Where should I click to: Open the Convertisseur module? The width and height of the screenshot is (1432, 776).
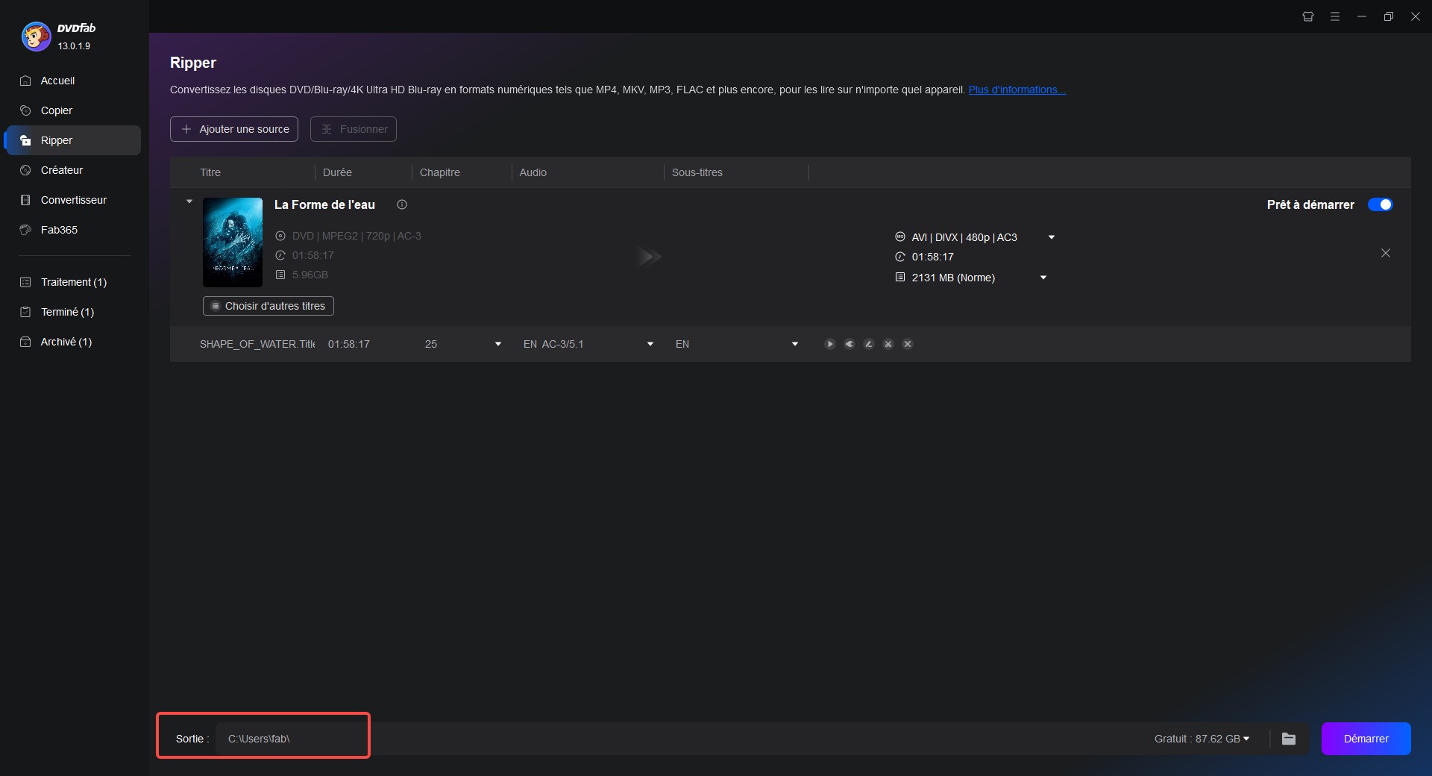(x=74, y=200)
